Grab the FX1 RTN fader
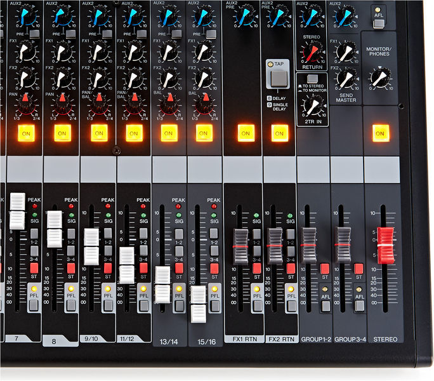 tap(240, 246)
